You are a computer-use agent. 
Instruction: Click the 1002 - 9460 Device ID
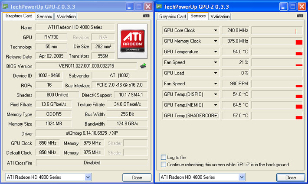49,75
